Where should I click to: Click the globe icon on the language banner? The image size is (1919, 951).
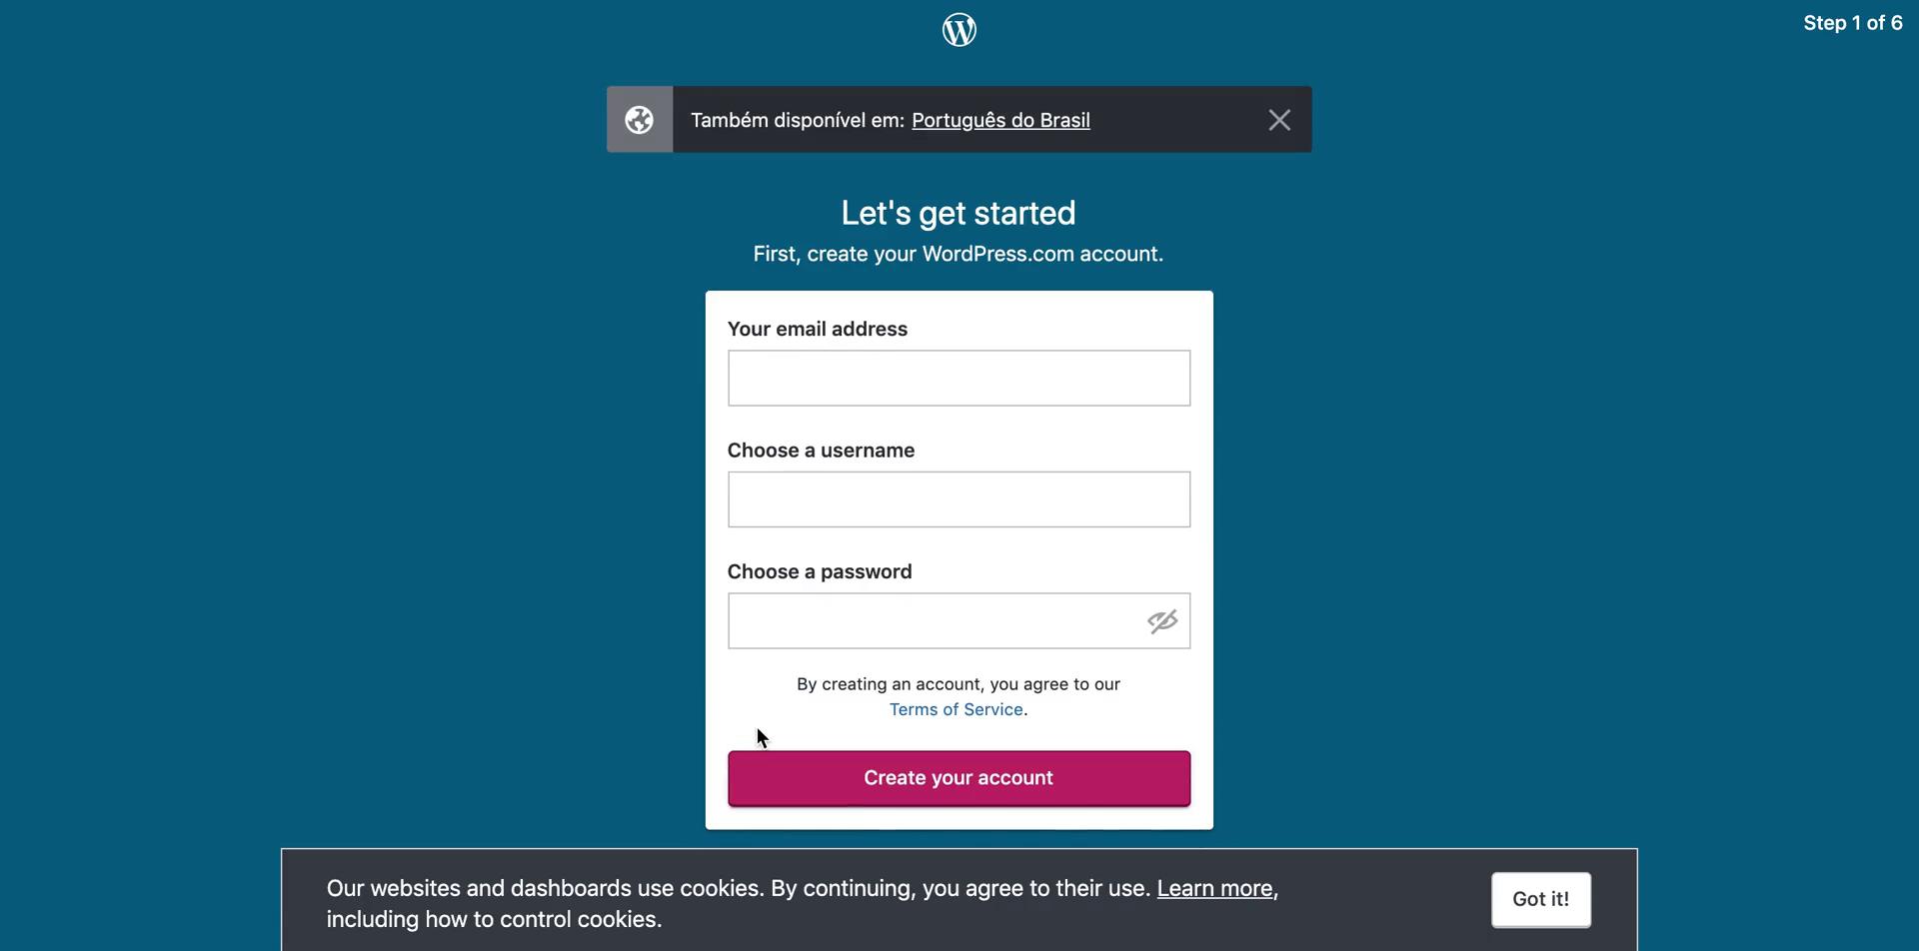point(639,119)
